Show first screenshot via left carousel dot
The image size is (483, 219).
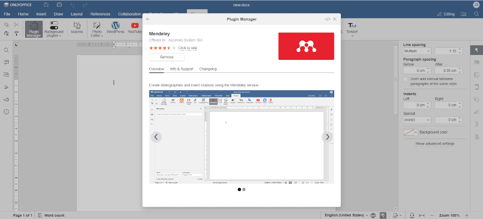[240, 190]
